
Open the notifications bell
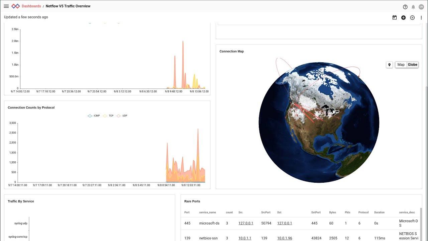click(413, 7)
